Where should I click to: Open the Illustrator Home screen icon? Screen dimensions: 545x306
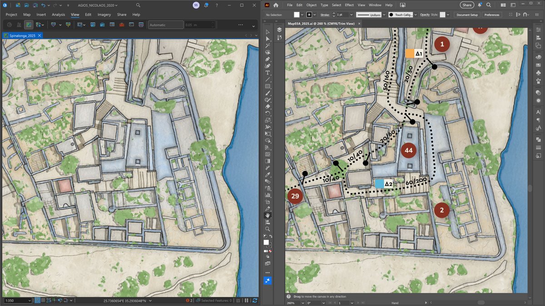[x=276, y=4]
